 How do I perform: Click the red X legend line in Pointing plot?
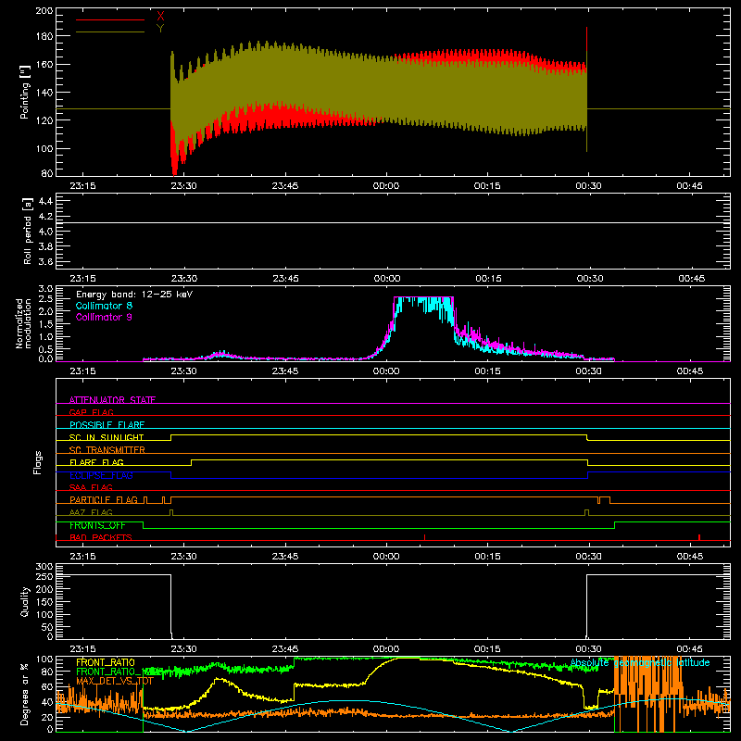pyautogui.click(x=110, y=19)
